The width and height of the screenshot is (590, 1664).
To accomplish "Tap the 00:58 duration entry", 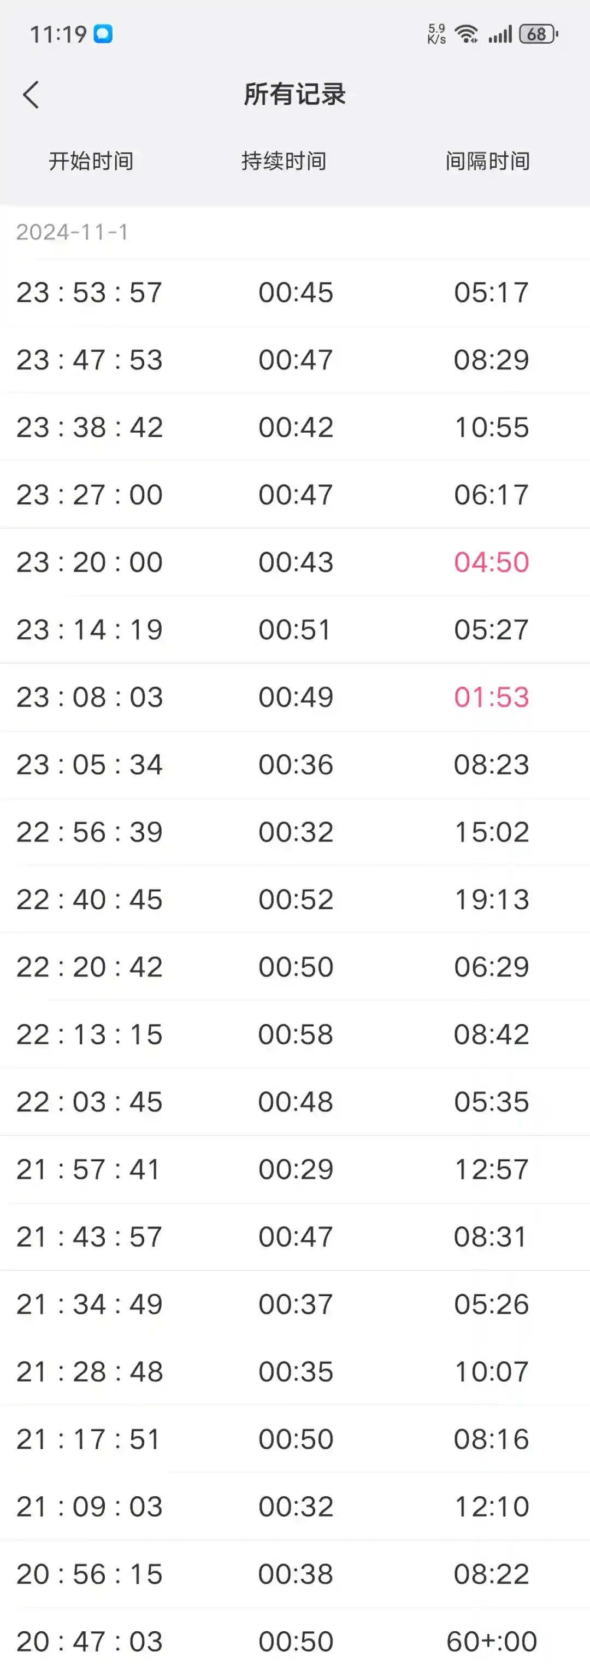I will click(296, 1034).
